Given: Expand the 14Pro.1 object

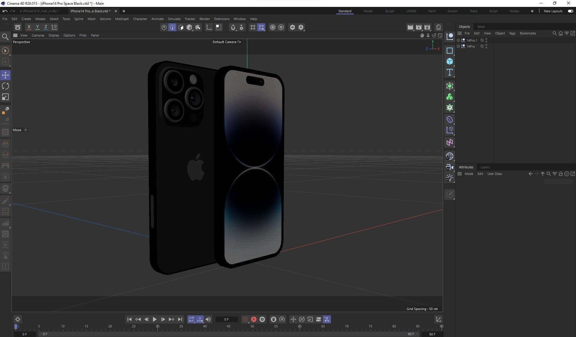Looking at the screenshot, I should (x=458, y=40).
